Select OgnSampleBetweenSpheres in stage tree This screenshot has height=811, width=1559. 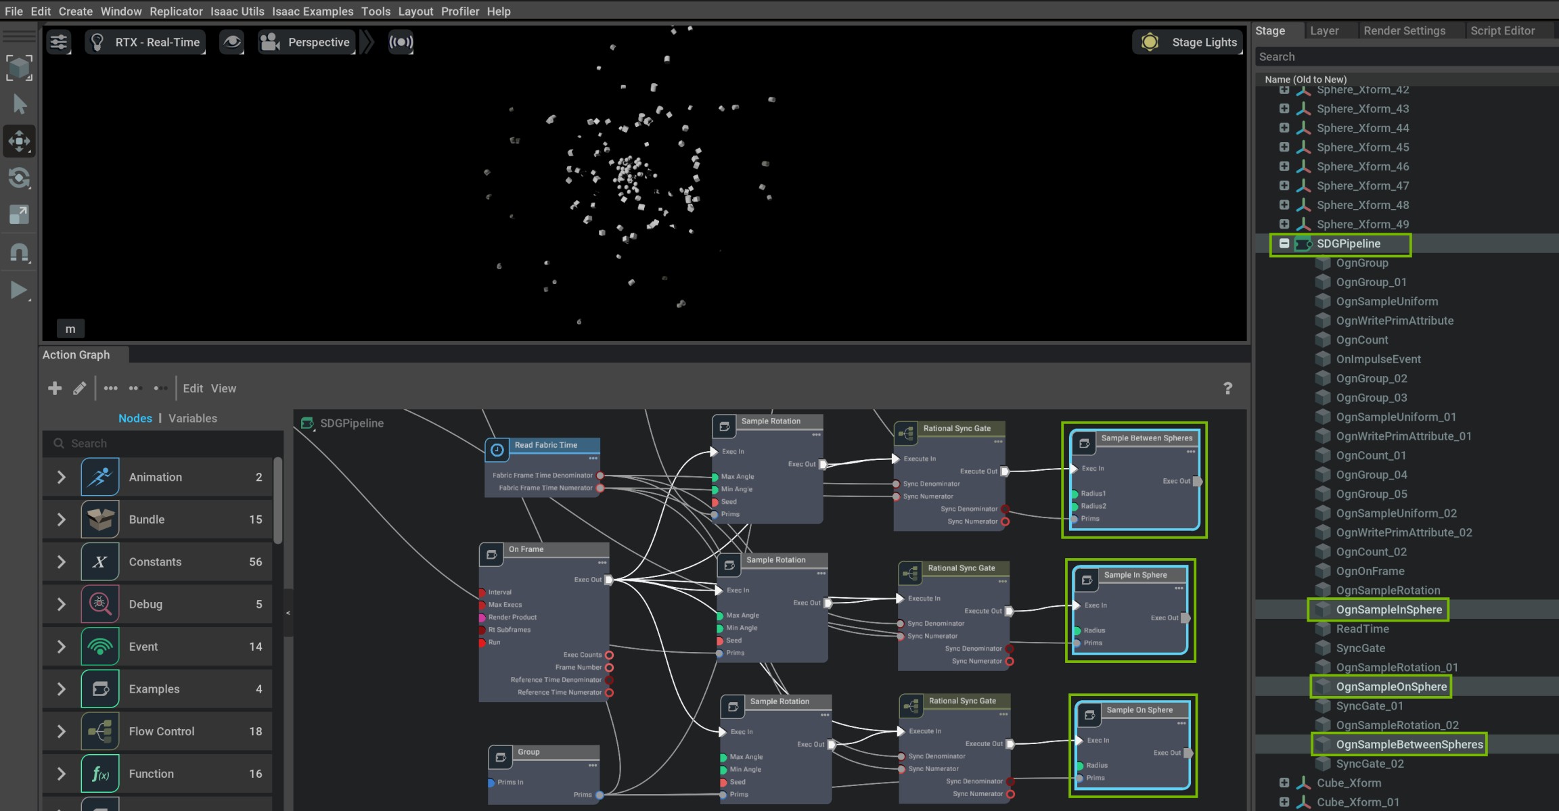1409,744
